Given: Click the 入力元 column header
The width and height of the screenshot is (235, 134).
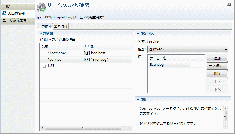Looking at the screenshot, I should point(107,47).
